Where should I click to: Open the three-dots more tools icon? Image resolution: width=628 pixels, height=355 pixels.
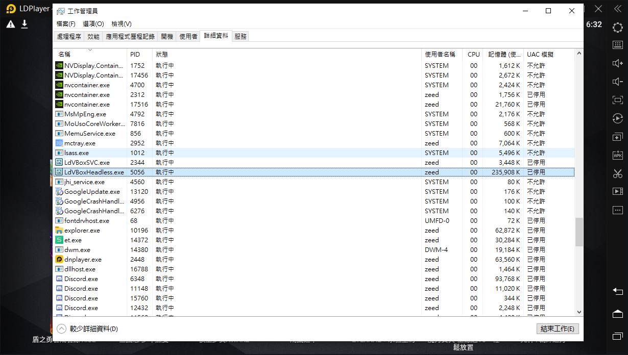(x=618, y=210)
